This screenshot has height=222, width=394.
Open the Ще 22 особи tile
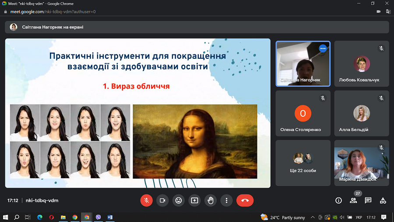pos(303,163)
